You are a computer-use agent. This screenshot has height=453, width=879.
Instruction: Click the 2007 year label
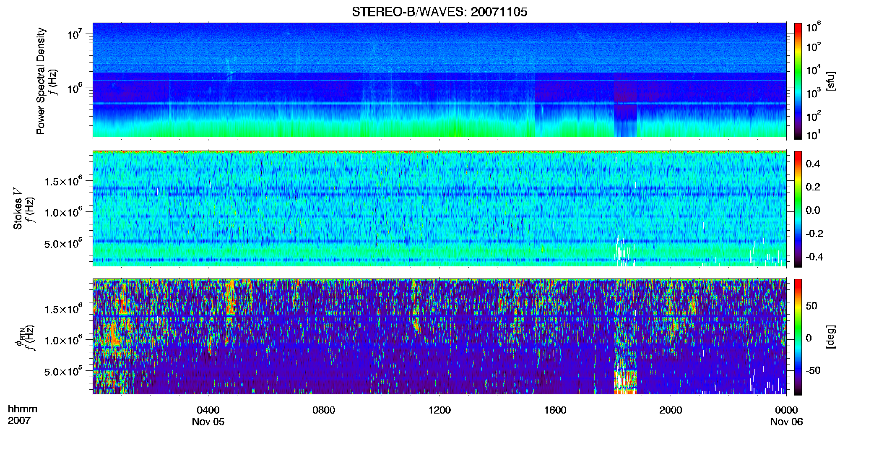click(19, 421)
